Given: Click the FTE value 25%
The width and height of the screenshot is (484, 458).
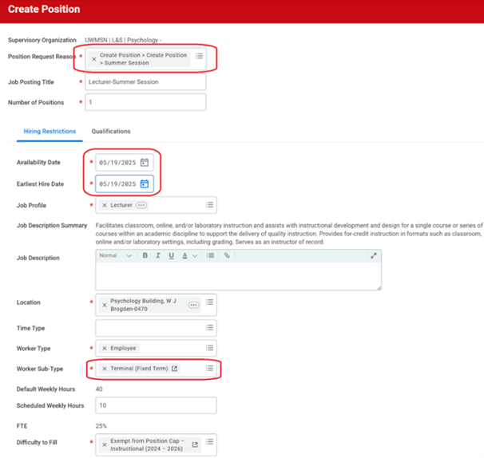Looking at the screenshot, I should click(101, 426).
